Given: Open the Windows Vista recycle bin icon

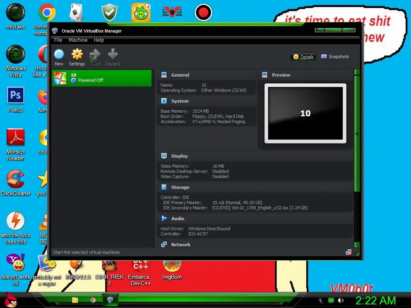Looking at the screenshot, I should coord(16,61).
